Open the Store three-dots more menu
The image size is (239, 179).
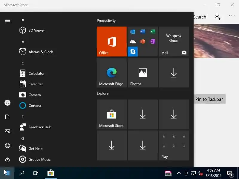232,16
